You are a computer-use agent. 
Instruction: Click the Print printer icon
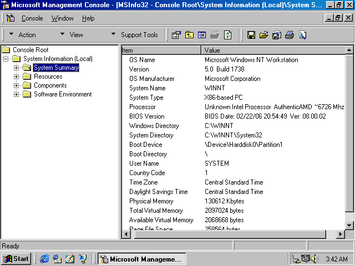click(290, 35)
